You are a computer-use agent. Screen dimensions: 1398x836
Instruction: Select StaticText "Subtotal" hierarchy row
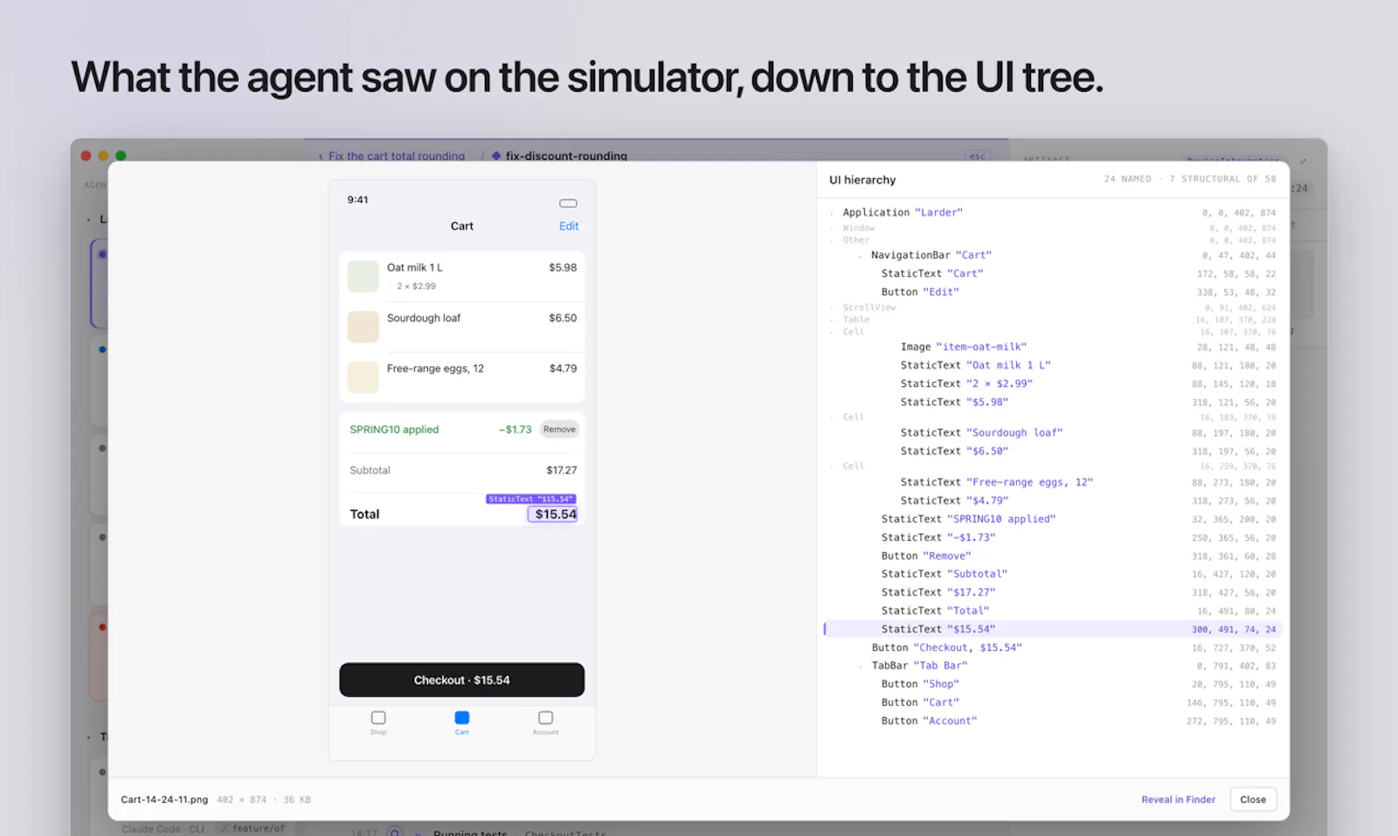click(x=1052, y=574)
